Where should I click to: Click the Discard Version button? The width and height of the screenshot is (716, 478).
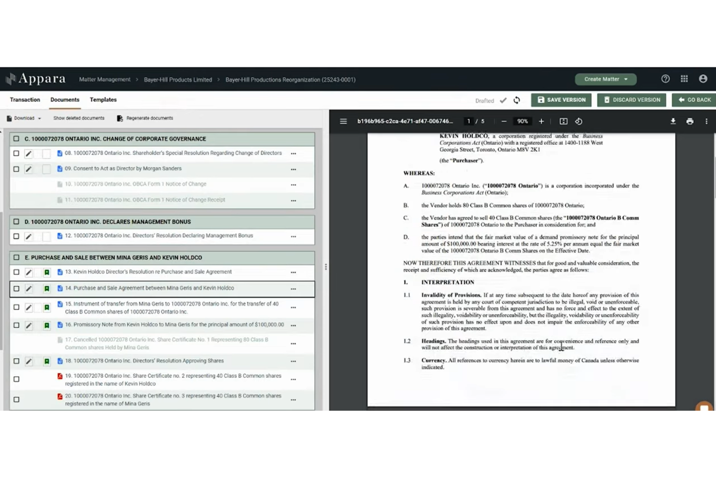[632, 100]
